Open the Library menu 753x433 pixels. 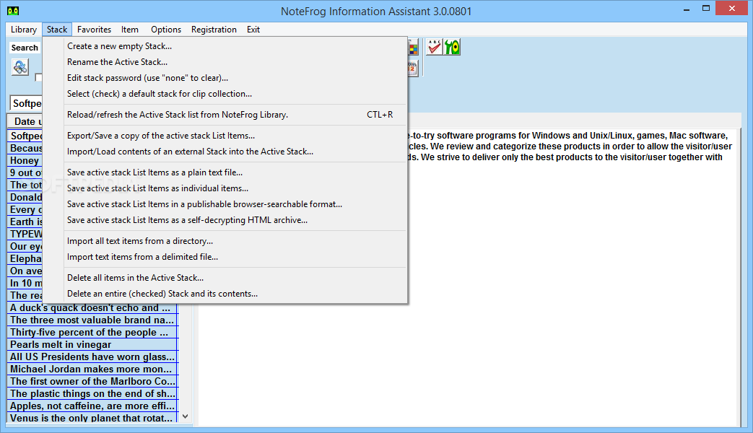(x=24, y=30)
